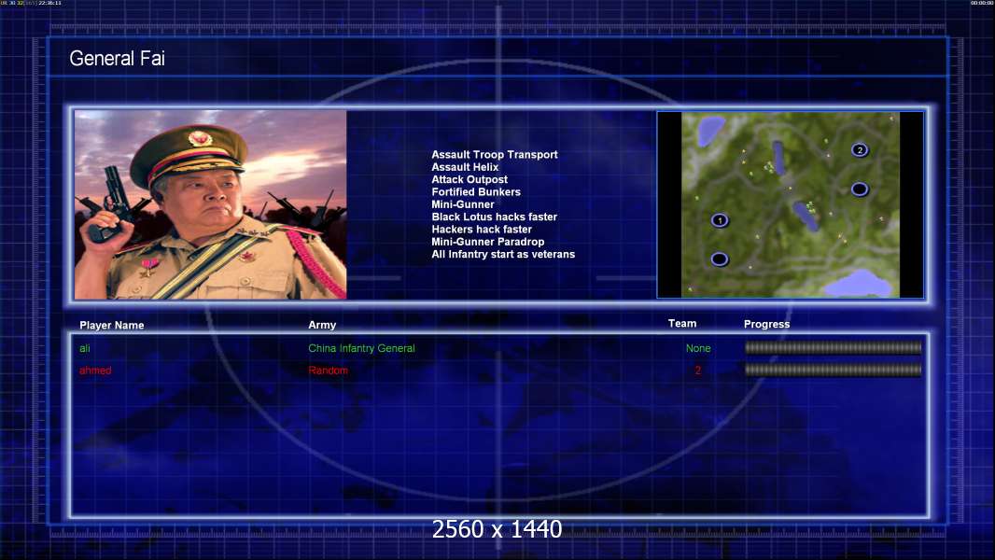
Task: Click team value '2' for ahmed
Action: [697, 371]
